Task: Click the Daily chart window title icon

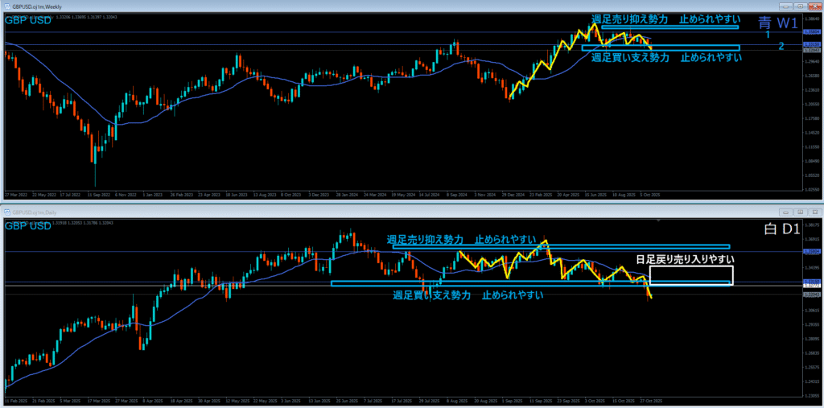Action: point(6,211)
